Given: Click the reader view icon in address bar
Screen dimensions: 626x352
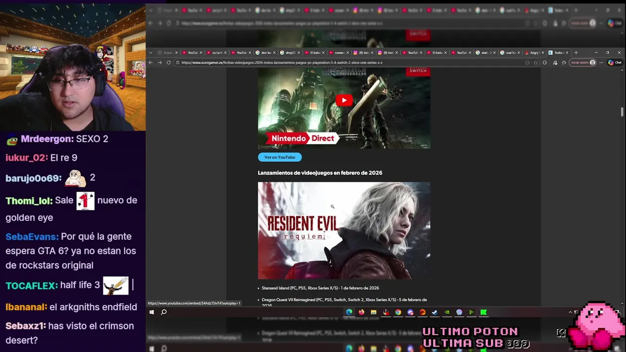Looking at the screenshot, I should (527, 63).
